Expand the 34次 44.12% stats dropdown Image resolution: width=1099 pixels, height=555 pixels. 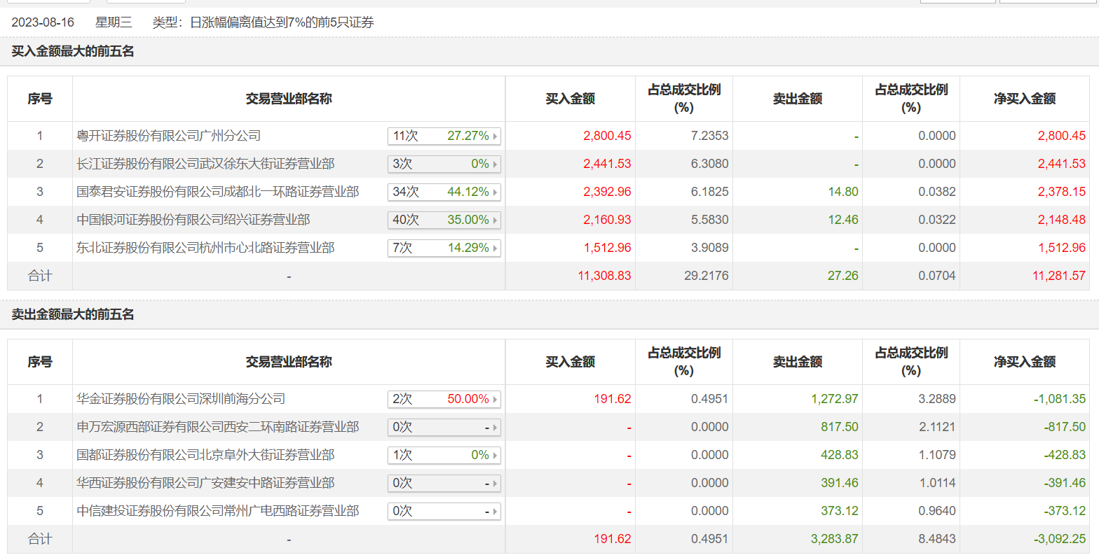point(444,192)
